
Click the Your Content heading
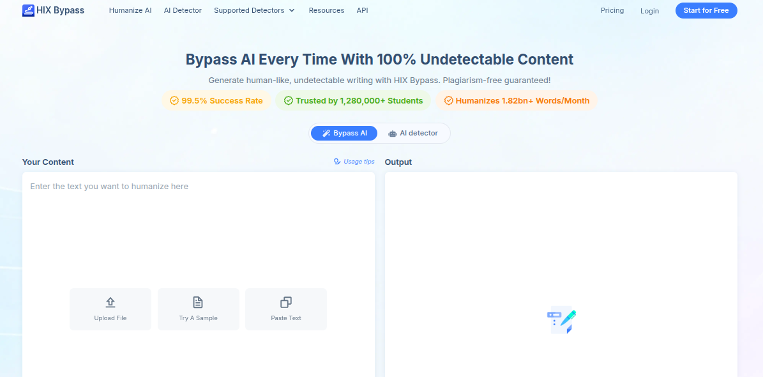48,162
